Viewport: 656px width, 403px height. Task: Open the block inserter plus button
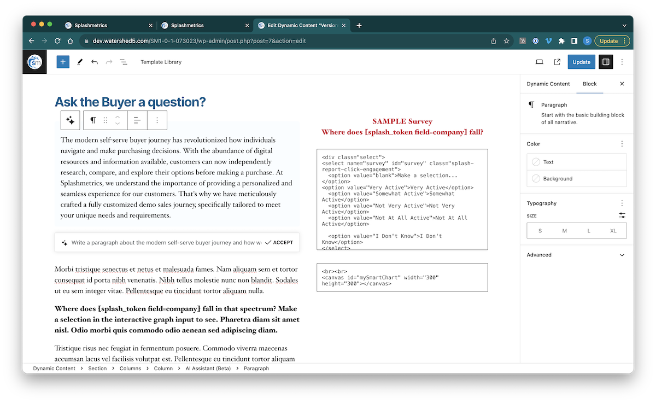(x=63, y=62)
